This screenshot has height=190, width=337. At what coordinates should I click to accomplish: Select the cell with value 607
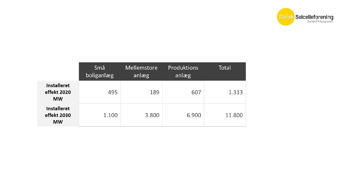(x=183, y=92)
